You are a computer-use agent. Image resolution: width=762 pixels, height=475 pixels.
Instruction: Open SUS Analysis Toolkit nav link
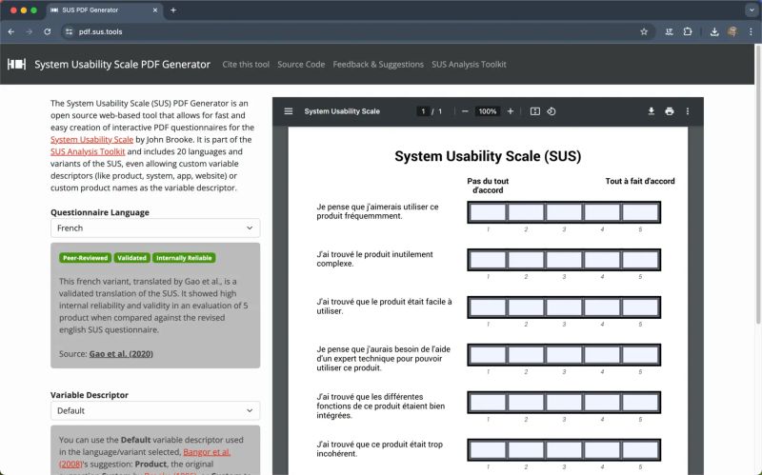(469, 64)
